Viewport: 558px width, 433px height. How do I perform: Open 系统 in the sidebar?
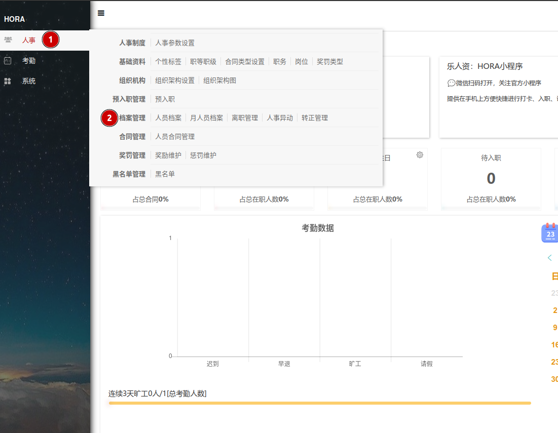(29, 81)
